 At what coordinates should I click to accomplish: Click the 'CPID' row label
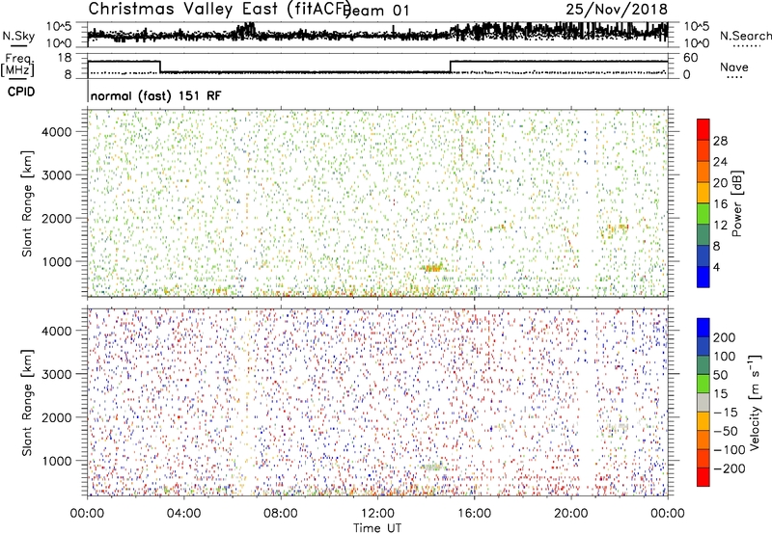tap(21, 92)
